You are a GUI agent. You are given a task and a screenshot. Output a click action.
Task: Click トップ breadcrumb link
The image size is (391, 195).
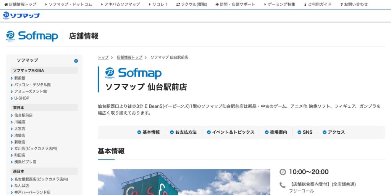click(x=103, y=58)
